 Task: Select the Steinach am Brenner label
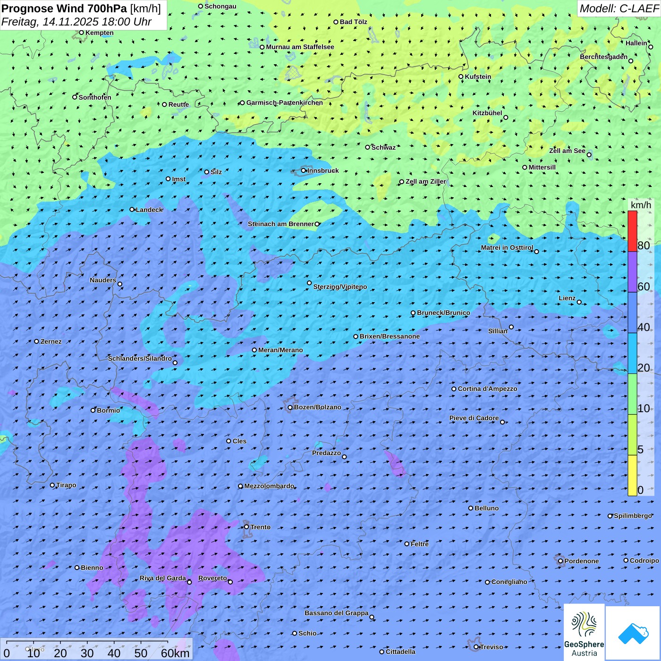[281, 224]
